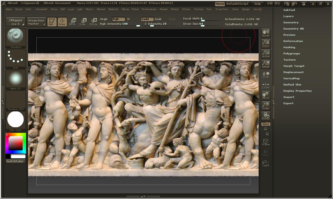Click the ZMapper rev-E button
Viewport: 333px width, 199px height.
tap(16, 22)
